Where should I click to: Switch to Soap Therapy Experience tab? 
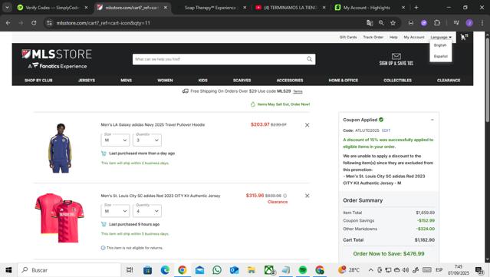click(210, 8)
